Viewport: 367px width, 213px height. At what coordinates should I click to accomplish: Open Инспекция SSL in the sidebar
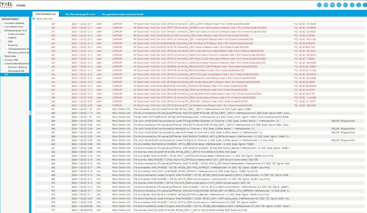pyautogui.click(x=17, y=71)
